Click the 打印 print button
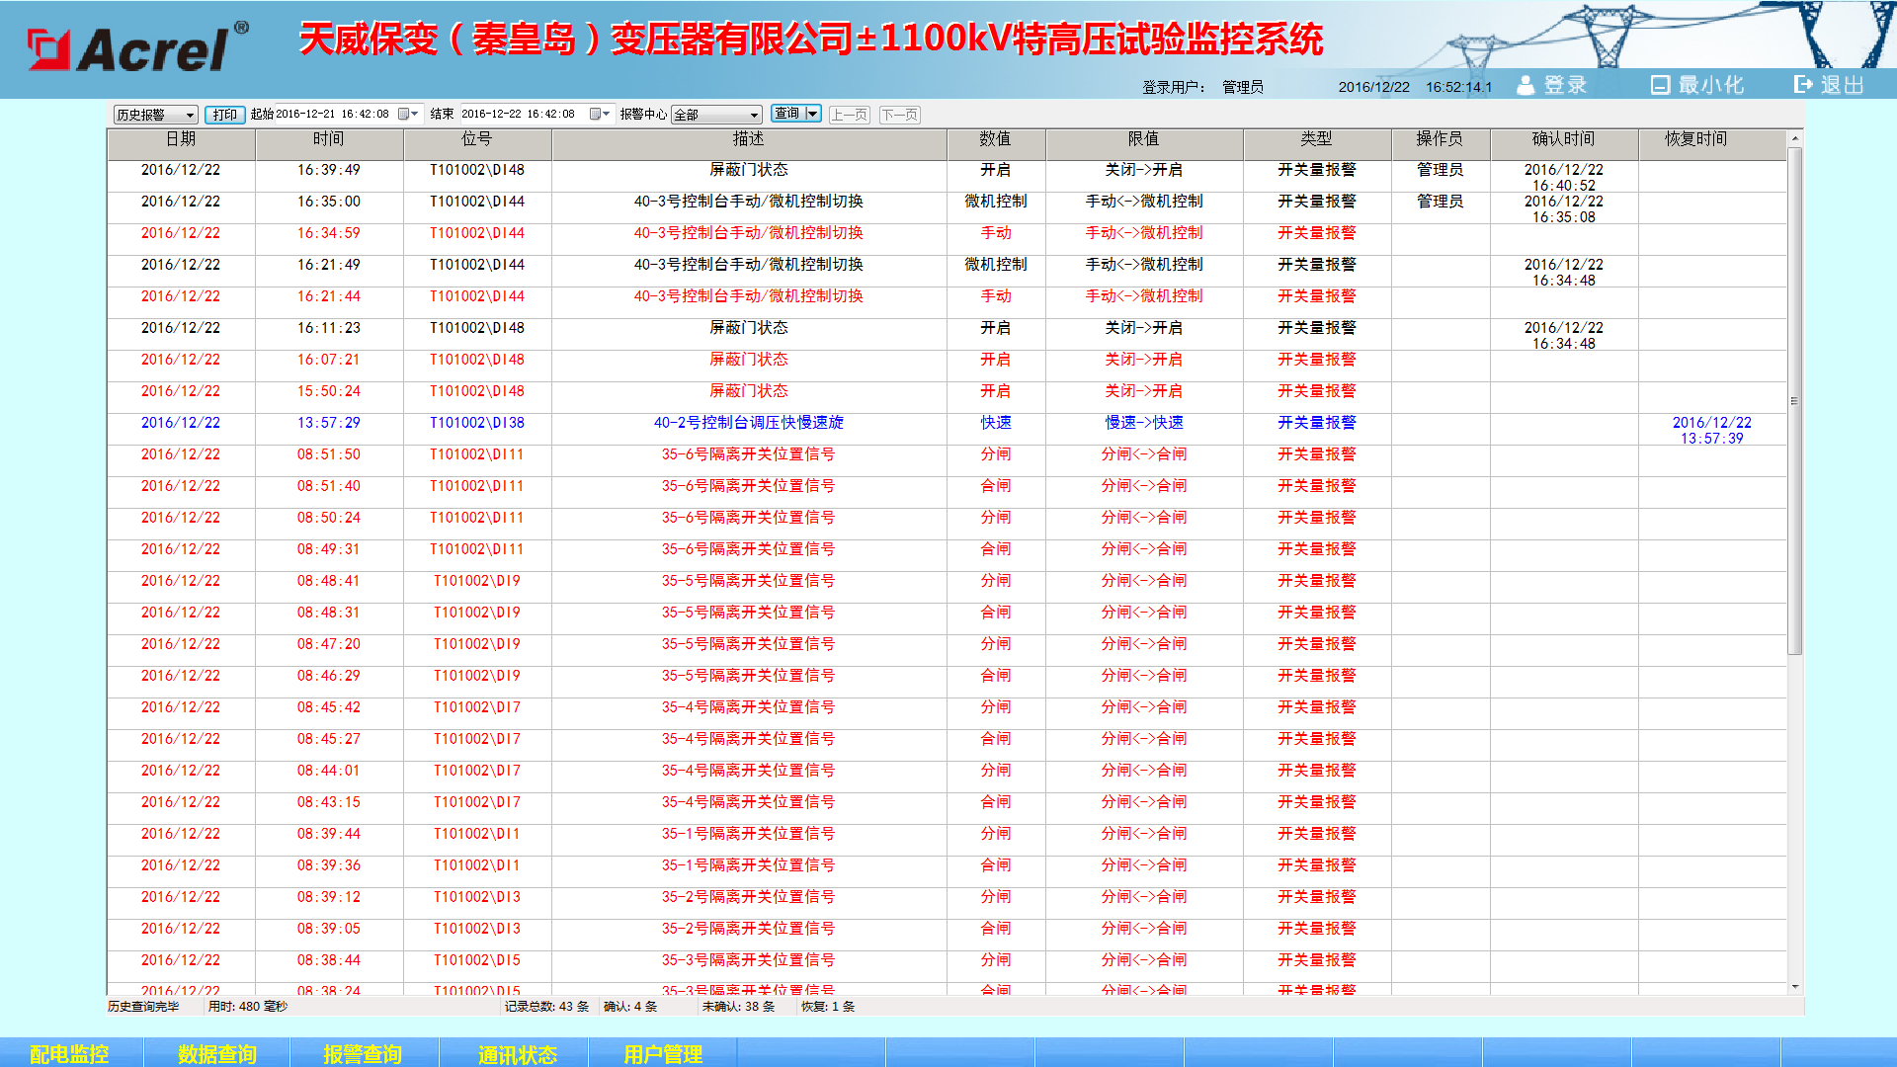1897x1067 pixels. (225, 115)
